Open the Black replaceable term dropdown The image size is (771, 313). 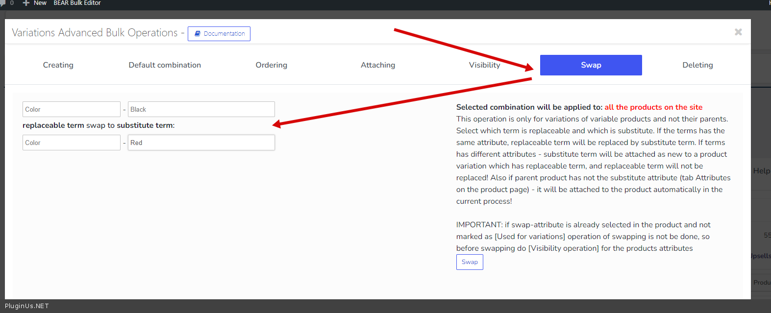[x=201, y=109]
